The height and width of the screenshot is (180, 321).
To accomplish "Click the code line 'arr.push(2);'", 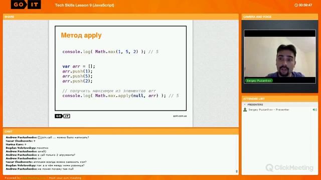I will click(x=77, y=81).
